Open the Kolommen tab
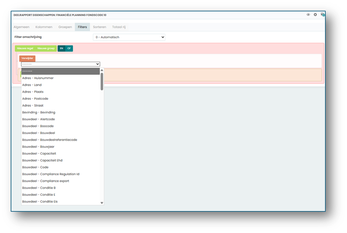The width and height of the screenshot is (347, 233). [44, 27]
